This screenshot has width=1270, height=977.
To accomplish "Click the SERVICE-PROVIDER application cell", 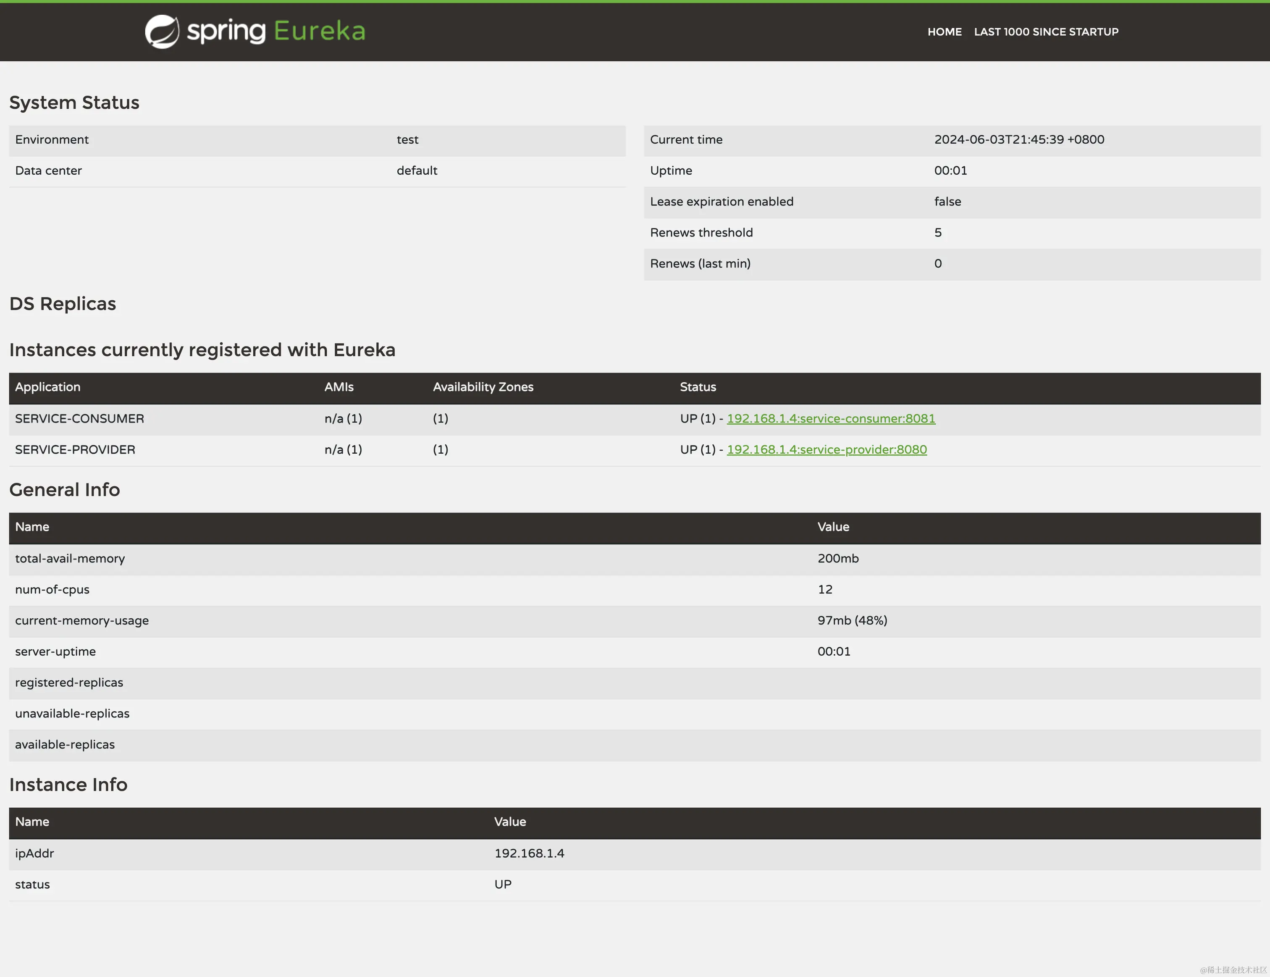I will click(75, 449).
